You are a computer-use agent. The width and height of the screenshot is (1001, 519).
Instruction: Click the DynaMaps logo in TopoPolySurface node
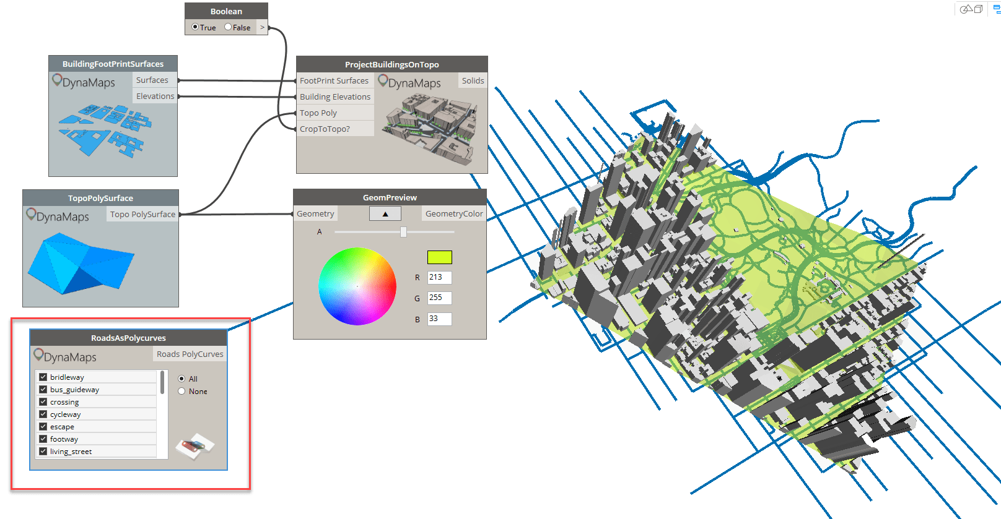58,216
